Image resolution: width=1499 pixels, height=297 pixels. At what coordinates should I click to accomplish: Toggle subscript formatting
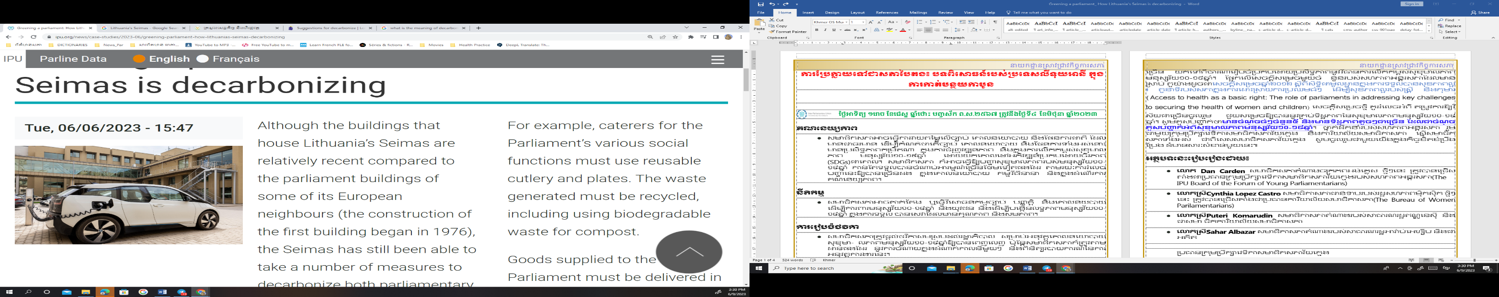tap(856, 30)
